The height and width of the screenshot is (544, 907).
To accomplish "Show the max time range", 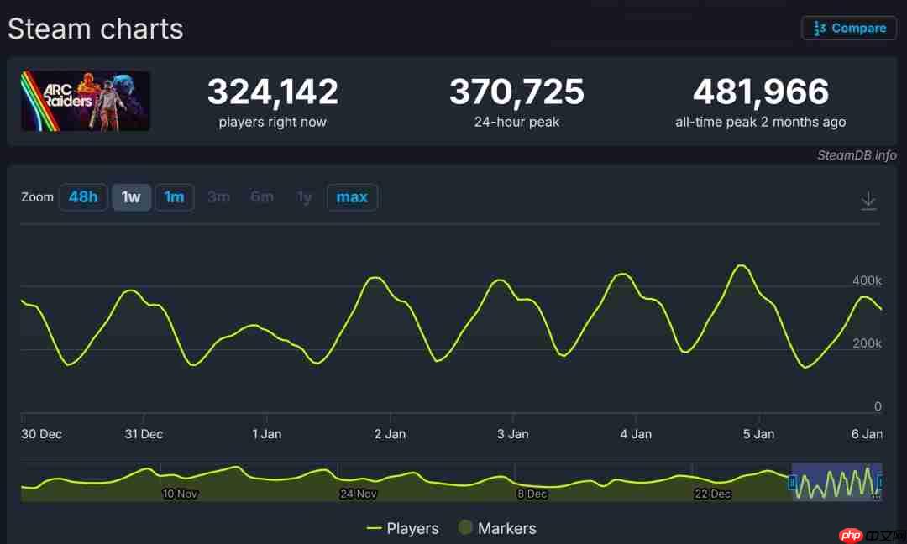I will [352, 197].
